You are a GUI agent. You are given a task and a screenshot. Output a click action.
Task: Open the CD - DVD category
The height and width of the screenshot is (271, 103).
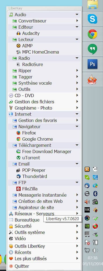tap(44, 95)
